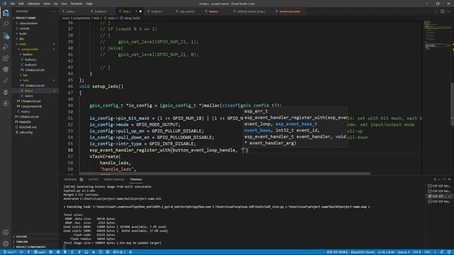Click the Spaces: 4 indentation status item
The image size is (454, 255).
coord(404,252)
